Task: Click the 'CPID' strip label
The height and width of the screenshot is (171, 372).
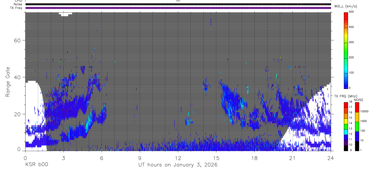Action: coord(18,1)
